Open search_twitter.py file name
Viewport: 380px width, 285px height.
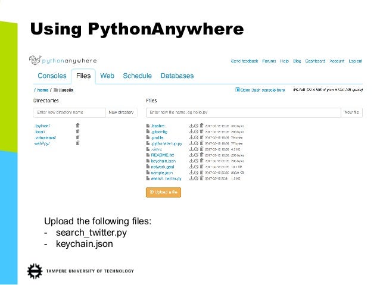click(166, 178)
